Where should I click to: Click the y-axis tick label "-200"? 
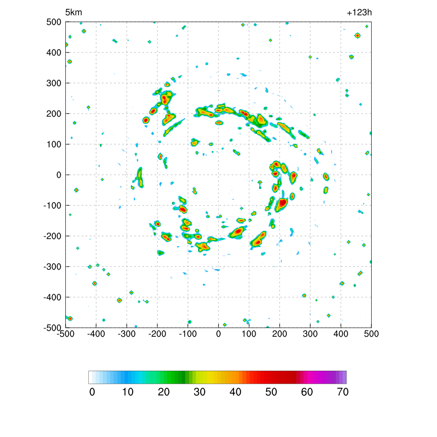[x=52, y=236]
